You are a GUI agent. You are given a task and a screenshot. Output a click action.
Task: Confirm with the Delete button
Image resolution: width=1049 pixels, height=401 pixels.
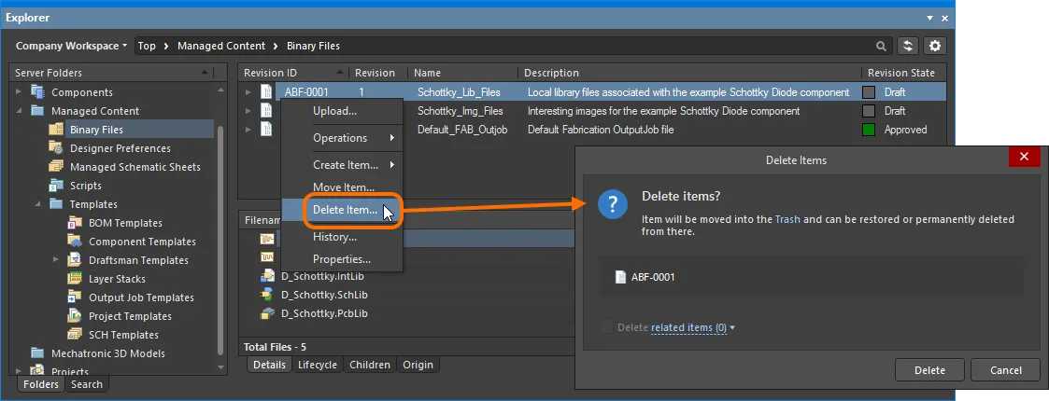point(930,370)
